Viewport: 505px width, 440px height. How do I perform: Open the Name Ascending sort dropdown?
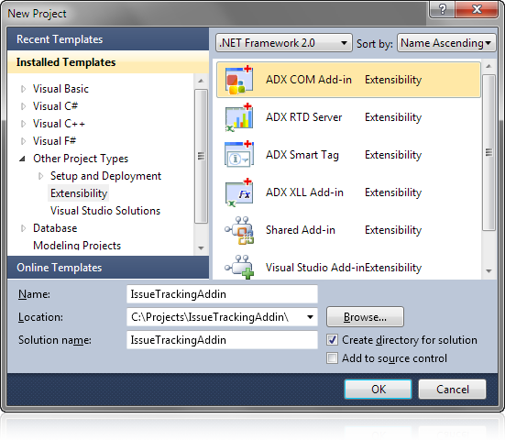tap(446, 43)
